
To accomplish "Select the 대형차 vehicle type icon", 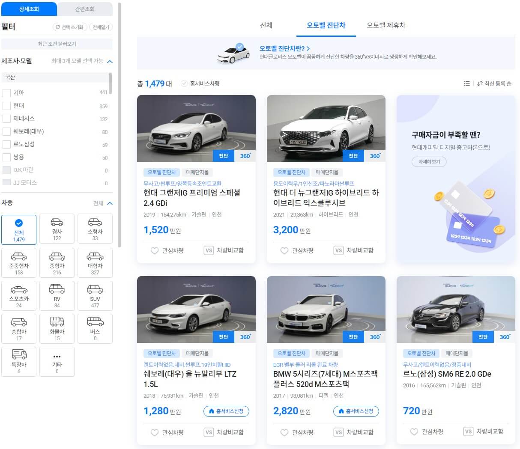I will pyautogui.click(x=95, y=263).
